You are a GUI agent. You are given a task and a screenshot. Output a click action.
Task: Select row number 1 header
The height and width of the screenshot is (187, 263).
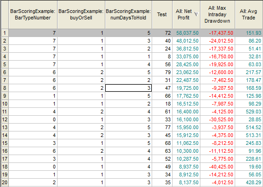pos(5,33)
